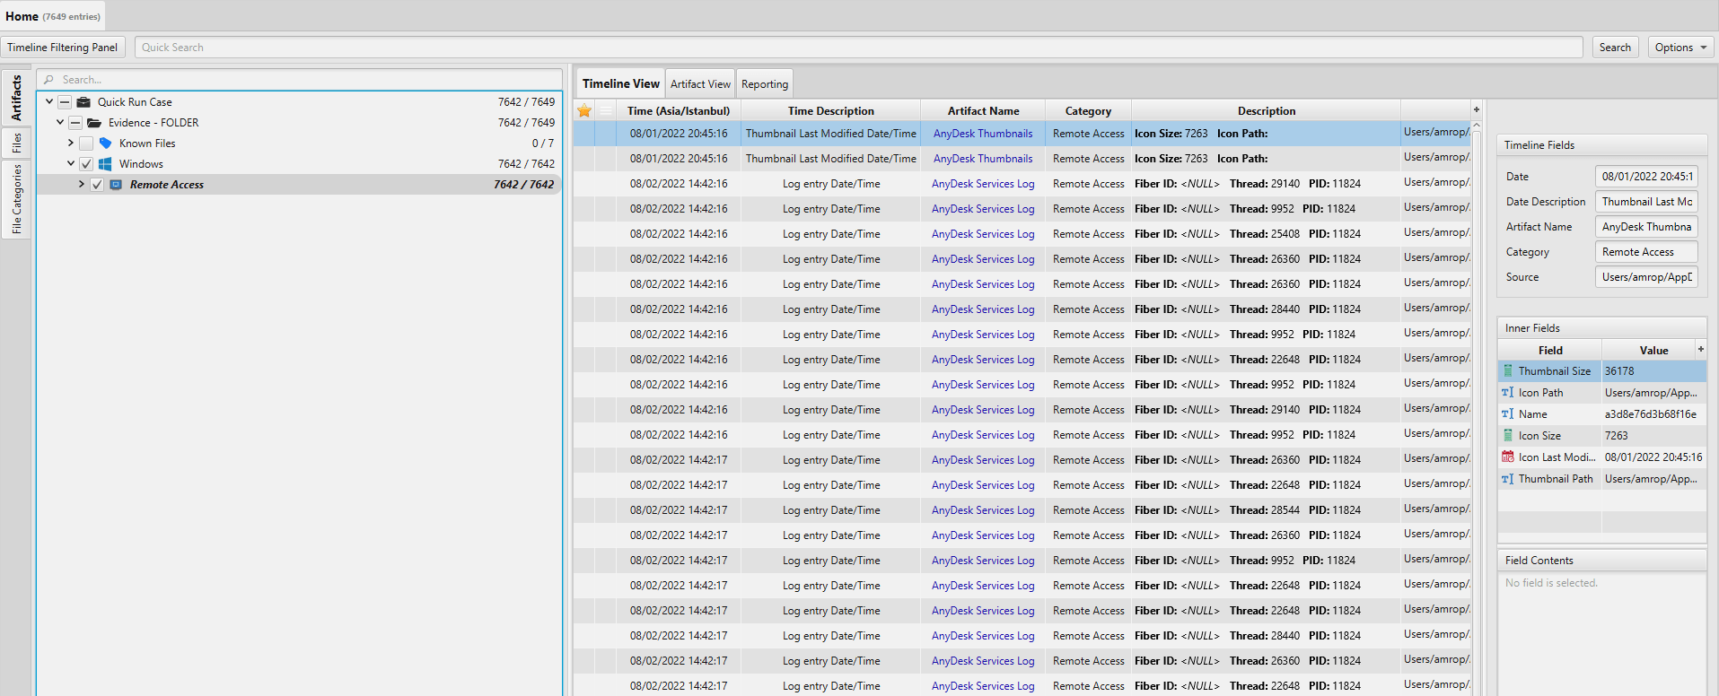Click the folder icon beside Evidence - FOLDER

(x=94, y=123)
